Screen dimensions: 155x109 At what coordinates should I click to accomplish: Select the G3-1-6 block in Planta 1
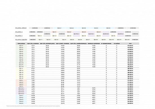tap(113, 36)
